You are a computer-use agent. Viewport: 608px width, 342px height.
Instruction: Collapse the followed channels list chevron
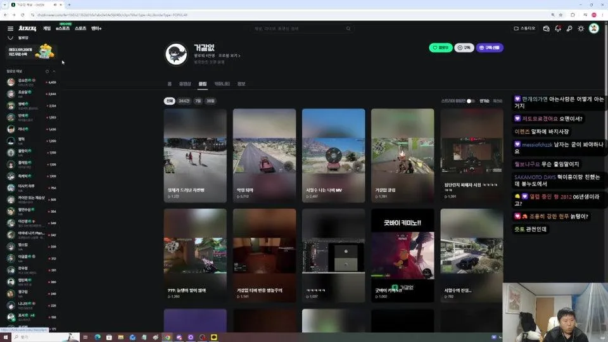(x=54, y=72)
